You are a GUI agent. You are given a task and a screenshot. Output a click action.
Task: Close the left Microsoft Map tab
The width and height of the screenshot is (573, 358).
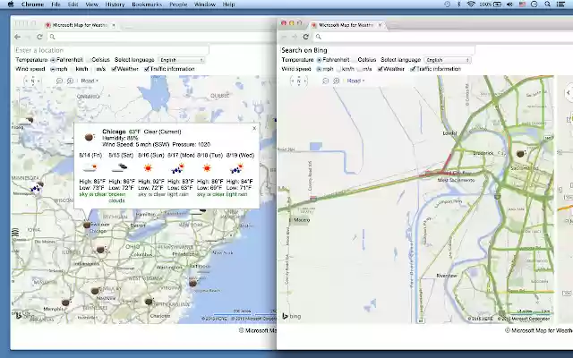[114, 25]
